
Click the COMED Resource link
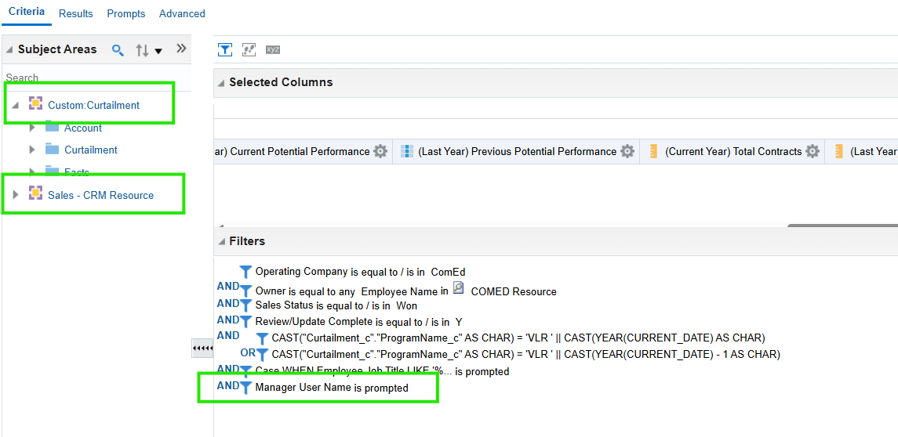coord(514,291)
